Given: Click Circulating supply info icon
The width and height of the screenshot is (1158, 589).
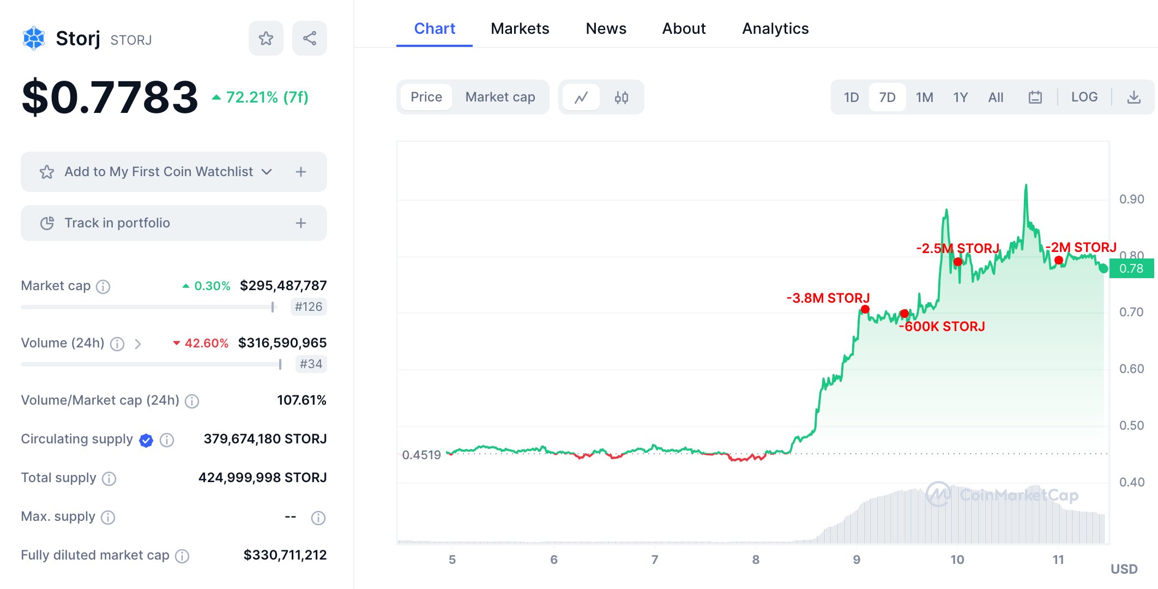Looking at the screenshot, I should tap(167, 440).
